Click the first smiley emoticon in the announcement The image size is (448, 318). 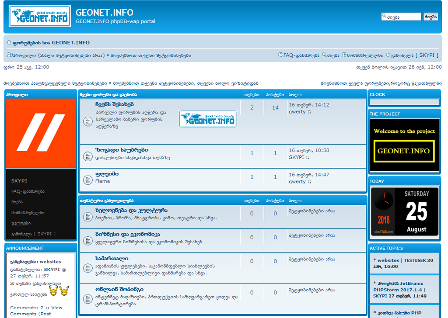[x=53, y=291]
